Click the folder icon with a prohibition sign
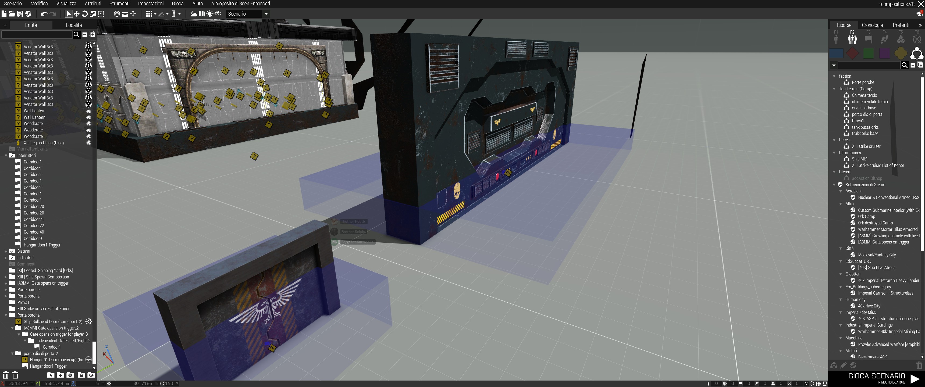The height and width of the screenshot is (387, 925). click(x=70, y=375)
